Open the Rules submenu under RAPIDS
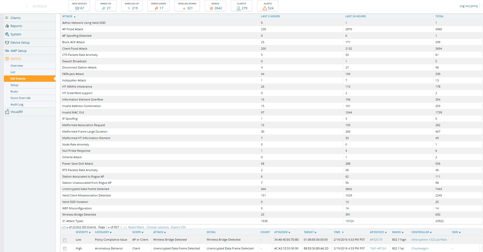Screen dimensions: 483x252 14,91
